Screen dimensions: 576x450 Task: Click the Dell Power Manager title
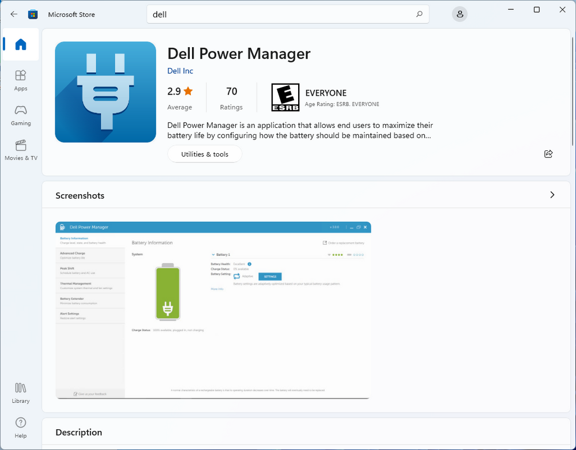point(239,54)
